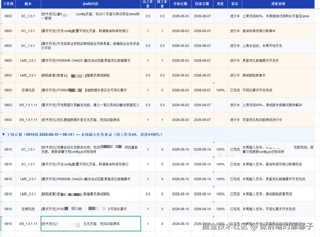
Task: Click '已完成' status in the 0810 宏源风控 row
Action: tap(235, 209)
